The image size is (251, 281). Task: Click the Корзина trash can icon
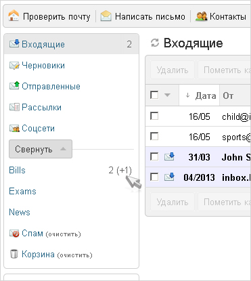coord(14,254)
